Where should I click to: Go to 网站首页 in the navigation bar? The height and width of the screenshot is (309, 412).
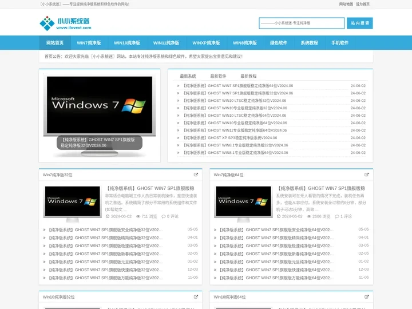click(55, 42)
